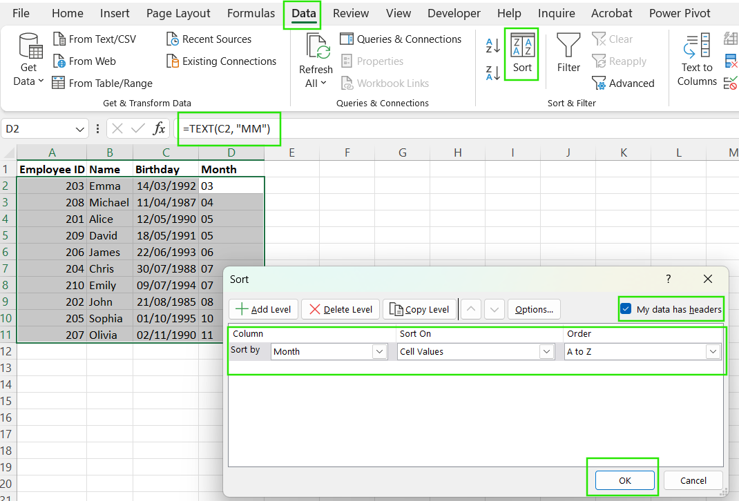Screen dimensions: 739x501
Task: Select cell containing Olivia
Action: click(110, 335)
